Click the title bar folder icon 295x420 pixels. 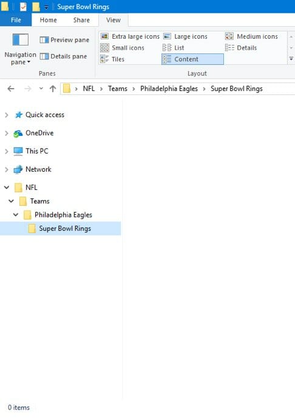click(x=5, y=7)
